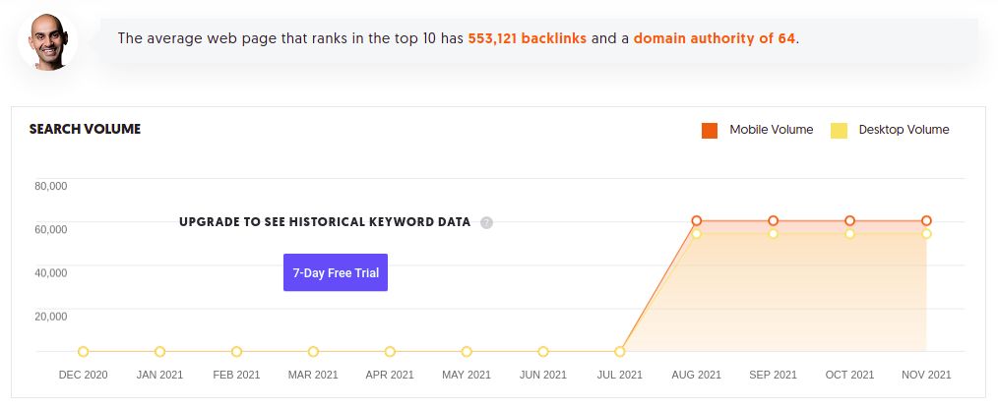This screenshot has height=410, width=998.
Task: Select the OCT 2021 mobile volume point
Action: (x=850, y=221)
